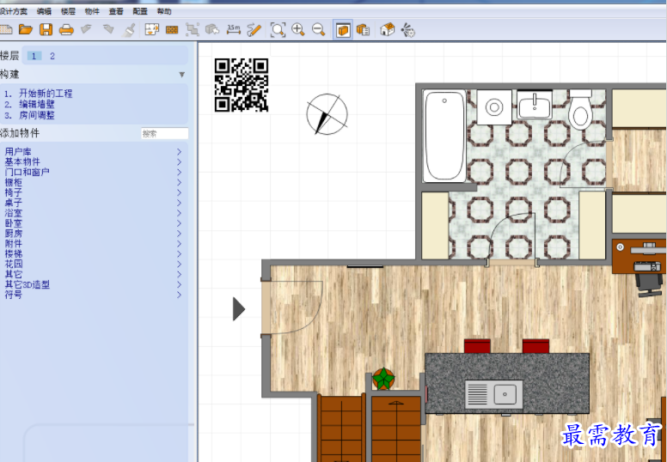Collapse the 构建 section triangle
667x462 pixels.
(181, 75)
